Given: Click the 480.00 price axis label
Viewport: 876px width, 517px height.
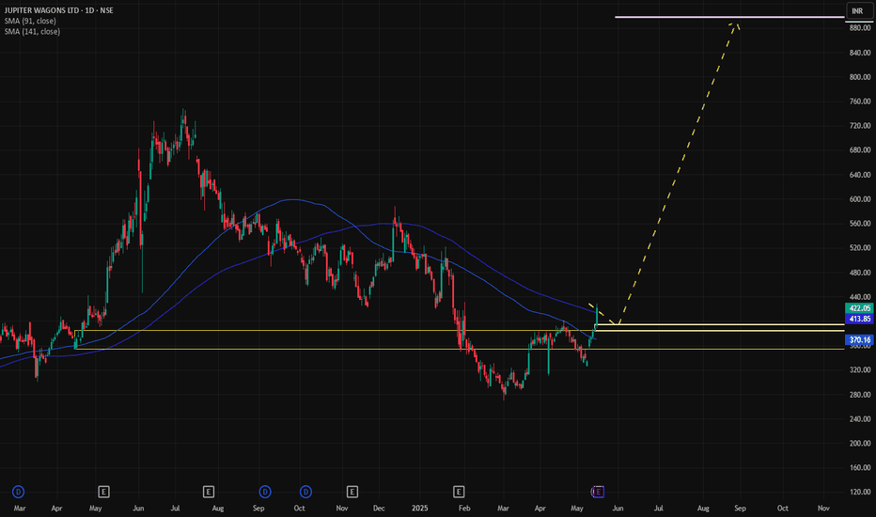Looking at the screenshot, I should [x=860, y=273].
